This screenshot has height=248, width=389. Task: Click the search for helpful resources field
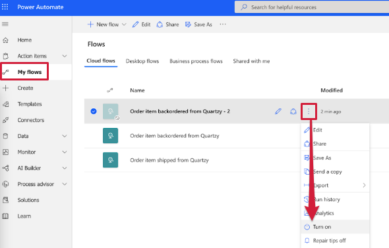click(x=312, y=7)
